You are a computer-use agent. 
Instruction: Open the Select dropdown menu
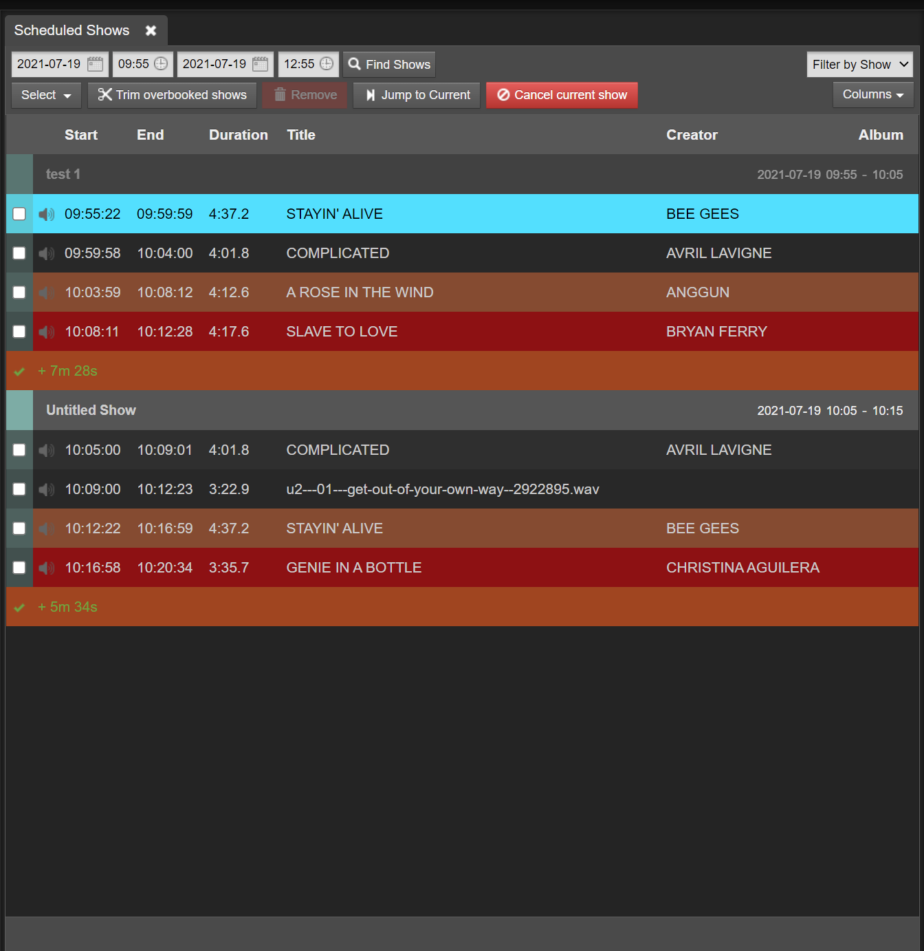coord(46,95)
